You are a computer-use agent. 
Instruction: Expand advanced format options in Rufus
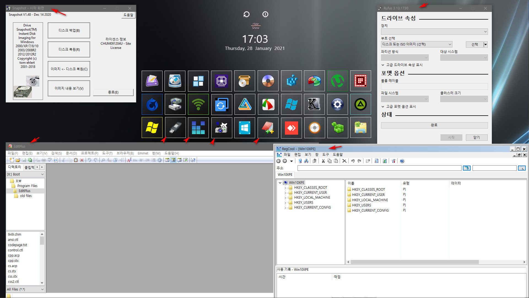click(x=399, y=107)
